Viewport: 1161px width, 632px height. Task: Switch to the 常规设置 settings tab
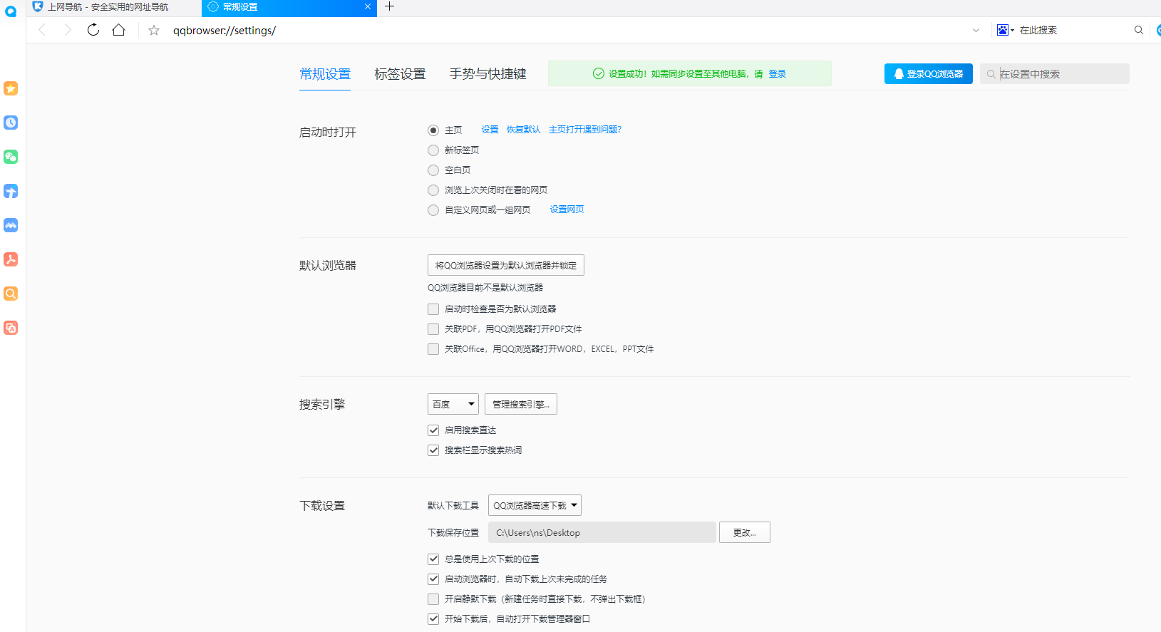[325, 74]
